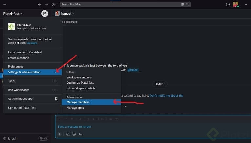Viewport: 251px width, 143px height.
Task: Compose a new message with pencil icon
Action: coord(45,14)
